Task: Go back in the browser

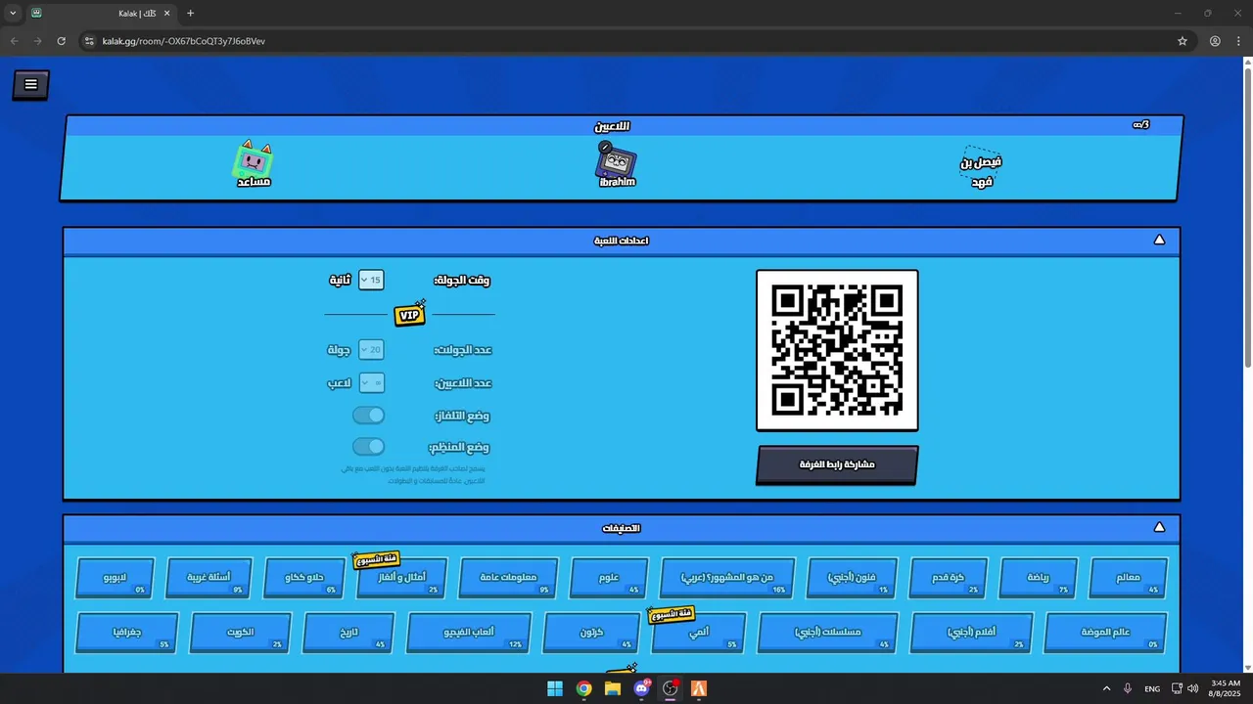Action: pyautogui.click(x=14, y=41)
